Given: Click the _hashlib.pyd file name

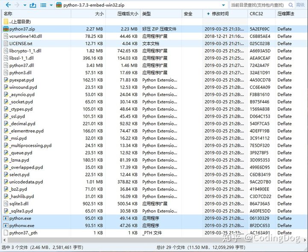Looking at the screenshot, I should 22,196.
